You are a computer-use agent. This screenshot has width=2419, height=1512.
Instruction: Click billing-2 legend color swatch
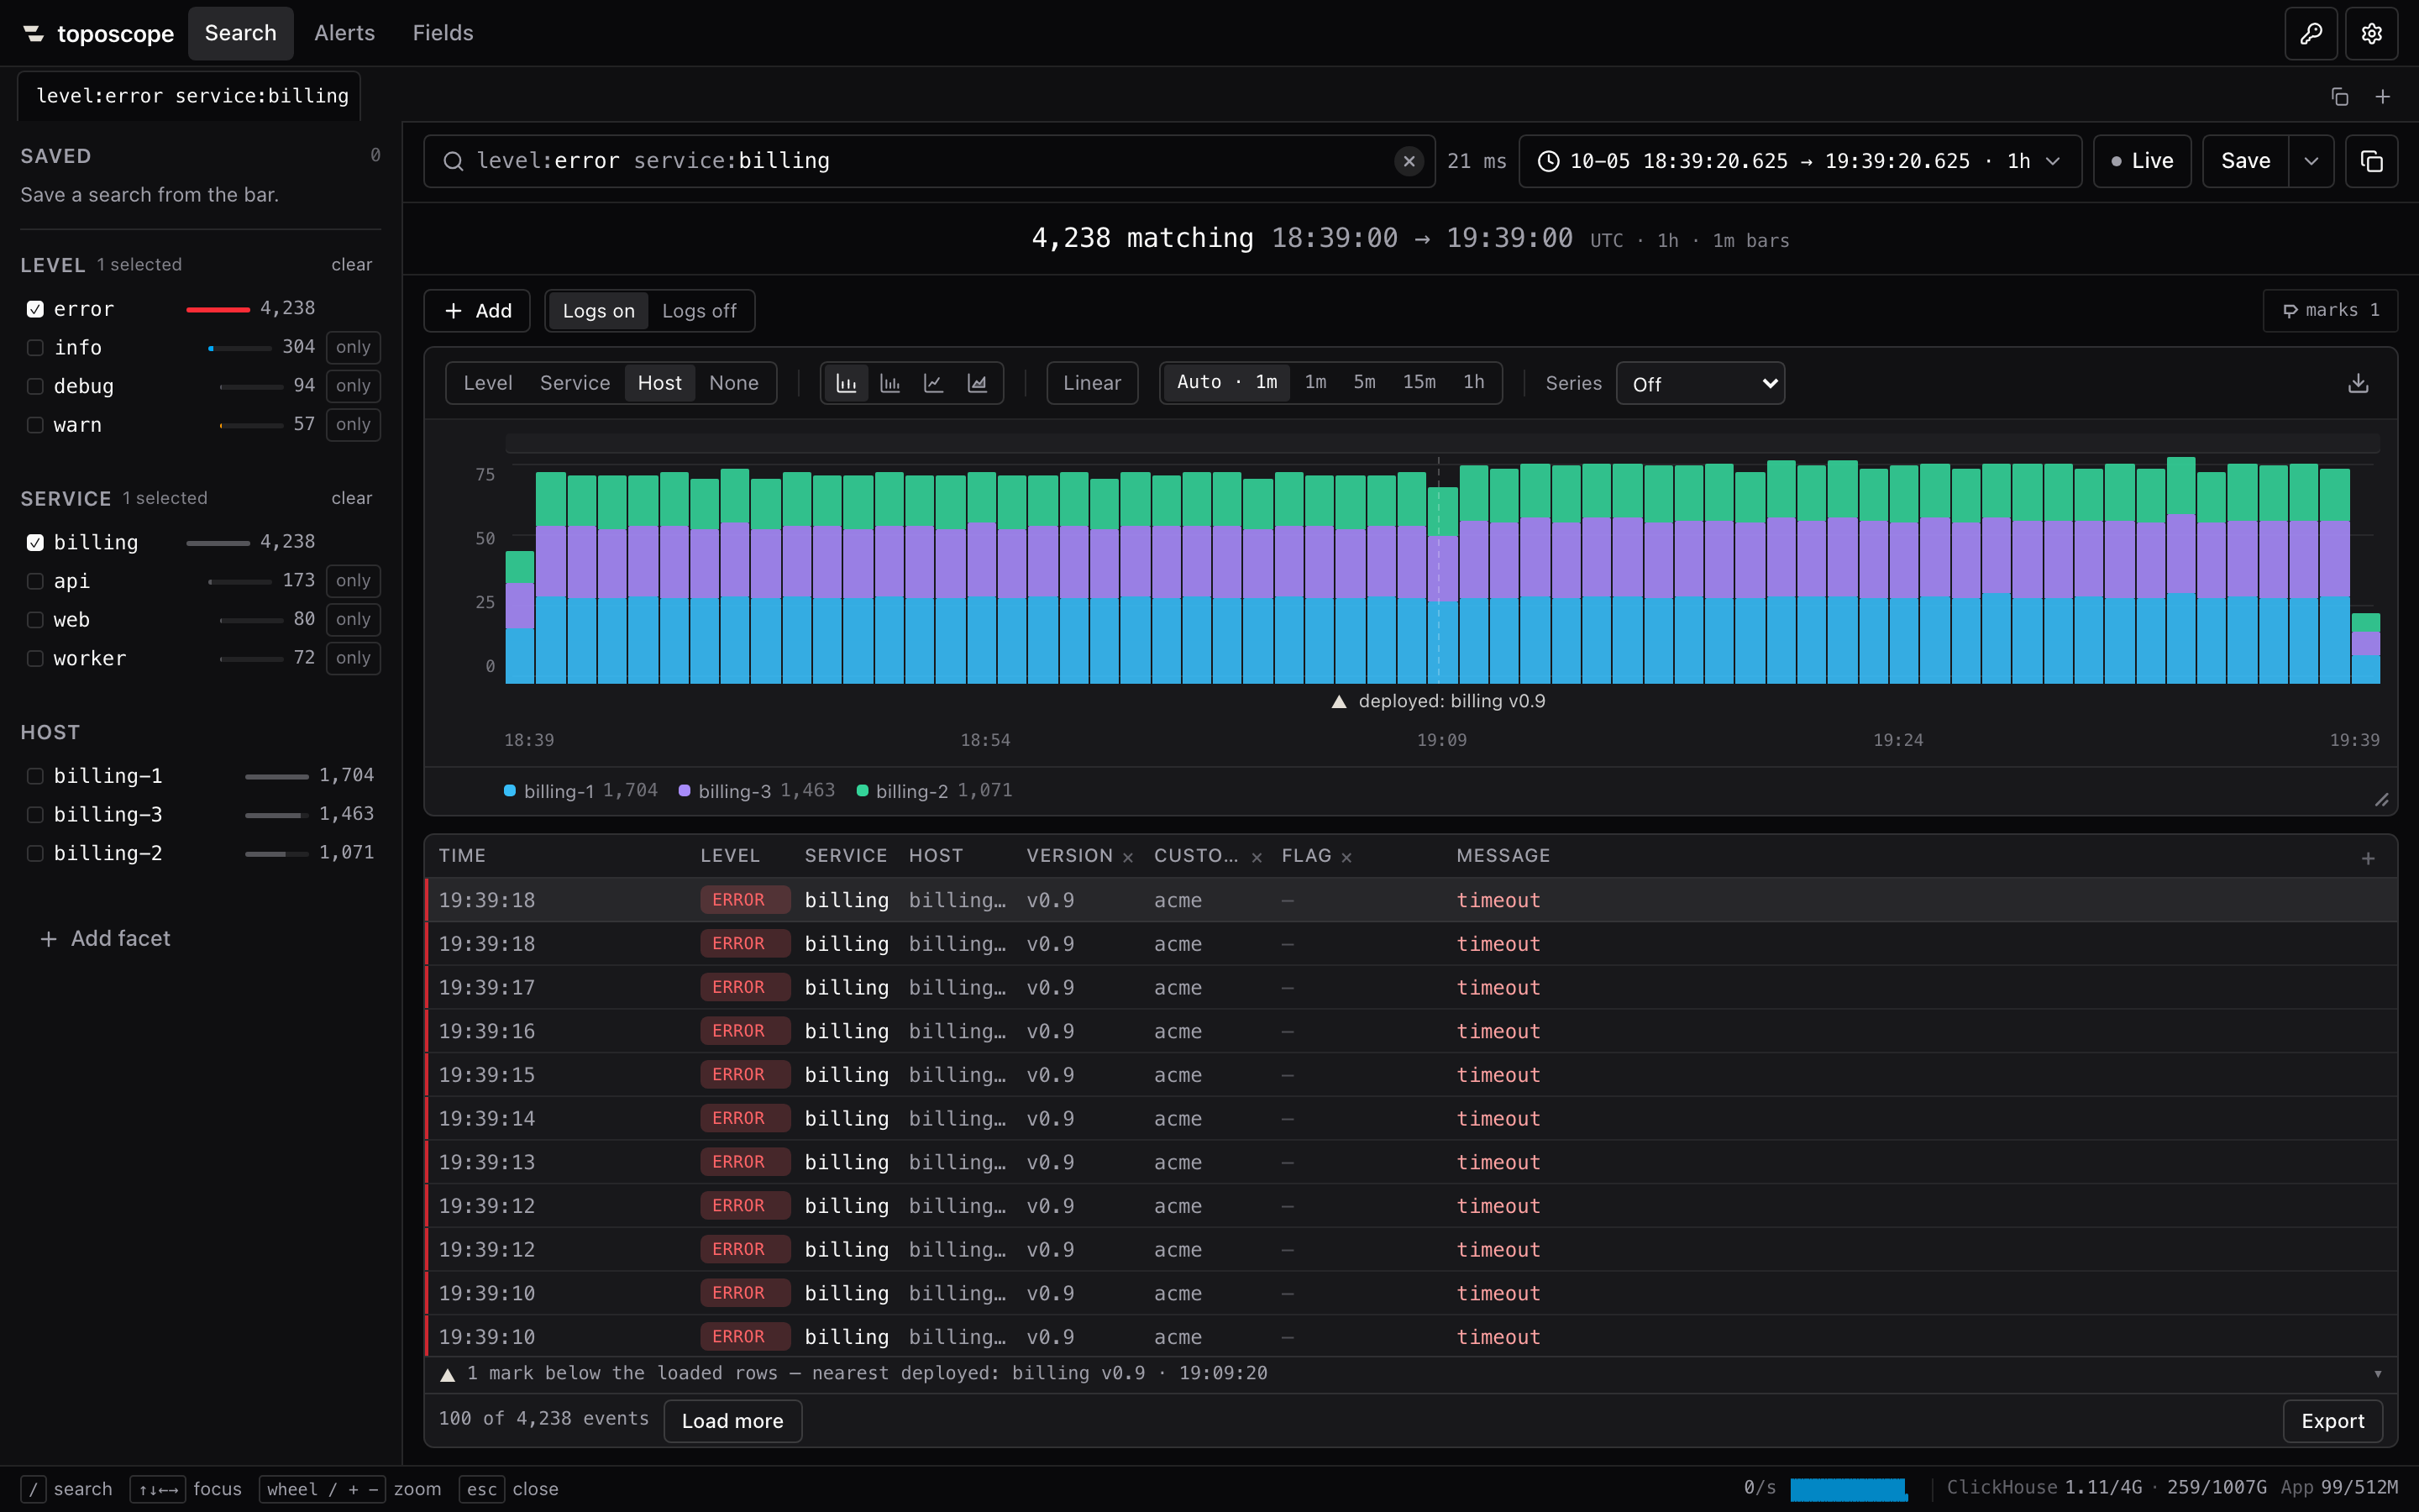(x=862, y=791)
